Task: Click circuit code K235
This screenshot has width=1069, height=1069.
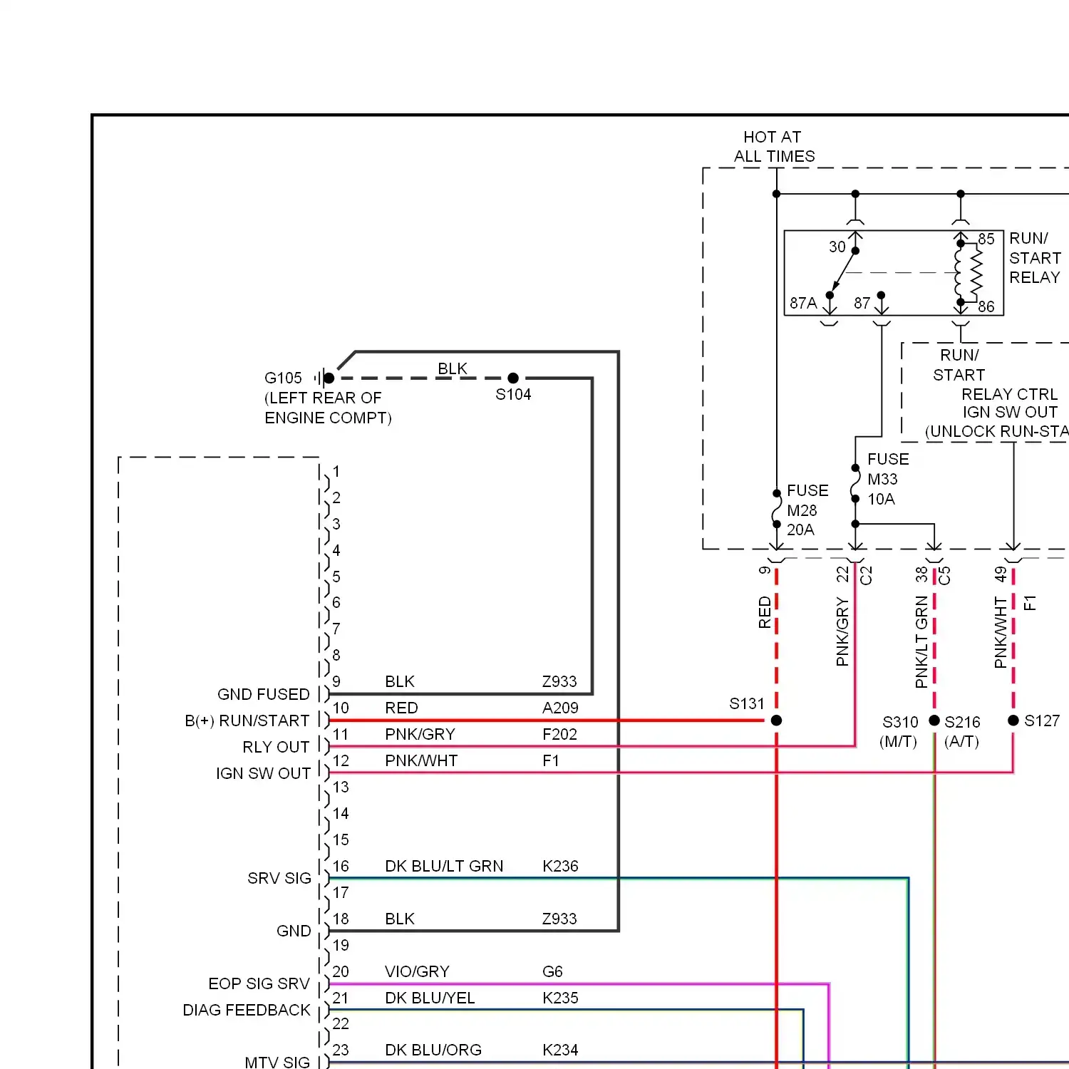Action: click(x=560, y=998)
